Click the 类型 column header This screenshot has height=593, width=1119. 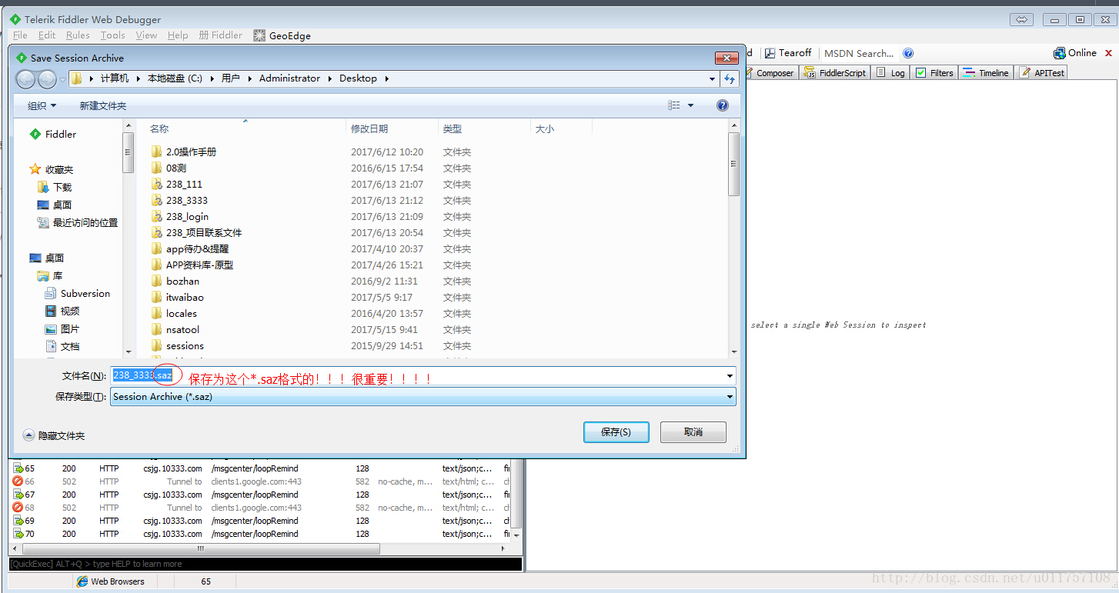pyautogui.click(x=484, y=129)
